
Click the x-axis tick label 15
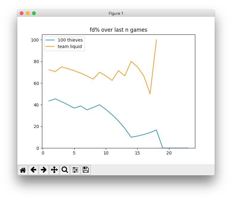tap(138, 153)
